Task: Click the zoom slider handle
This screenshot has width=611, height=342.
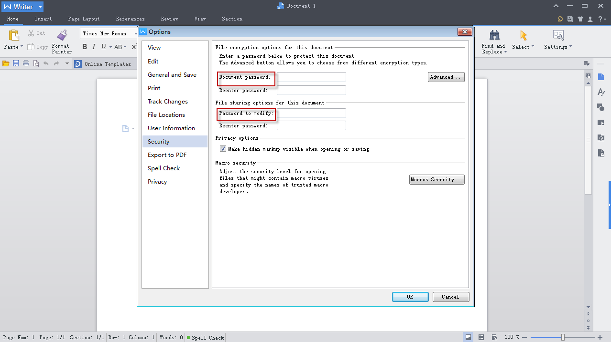Action: [x=563, y=337]
